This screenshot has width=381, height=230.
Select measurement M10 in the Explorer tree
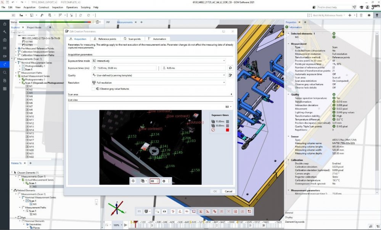(x=31, y=116)
